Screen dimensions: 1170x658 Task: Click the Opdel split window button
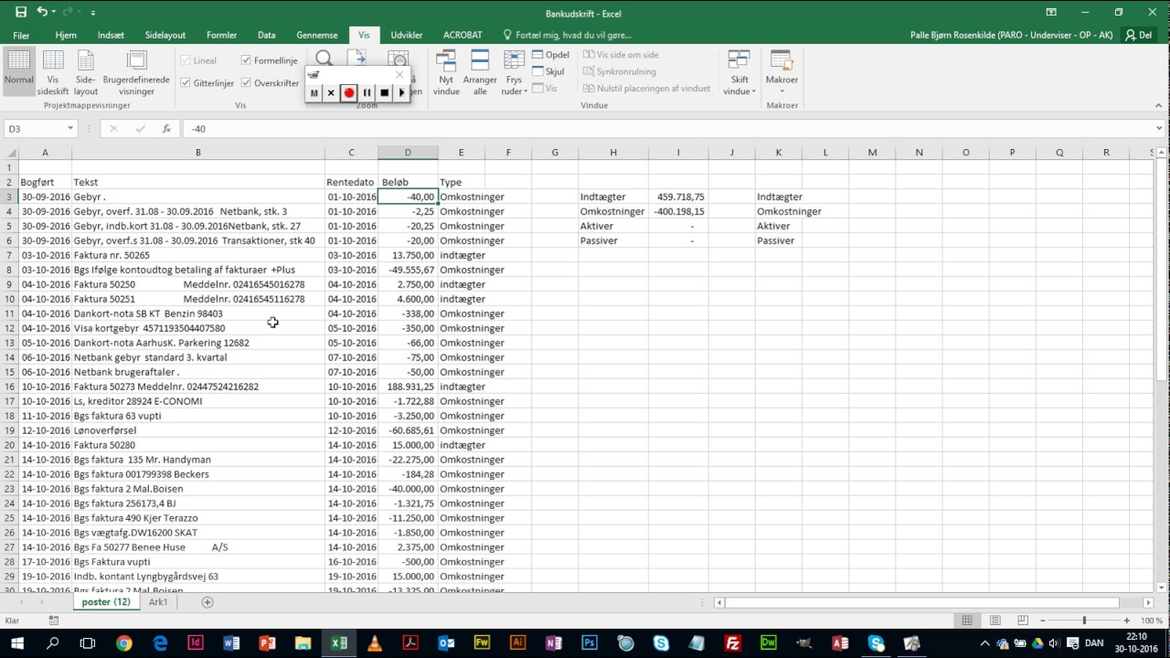pos(550,55)
